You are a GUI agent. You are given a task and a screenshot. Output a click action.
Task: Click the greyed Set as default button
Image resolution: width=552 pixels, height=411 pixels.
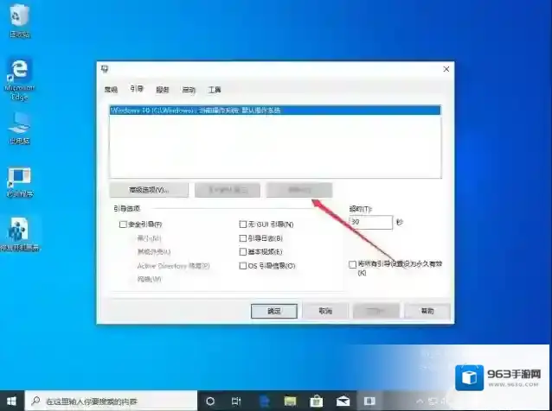pos(228,190)
